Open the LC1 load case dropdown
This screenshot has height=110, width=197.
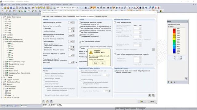77,8
